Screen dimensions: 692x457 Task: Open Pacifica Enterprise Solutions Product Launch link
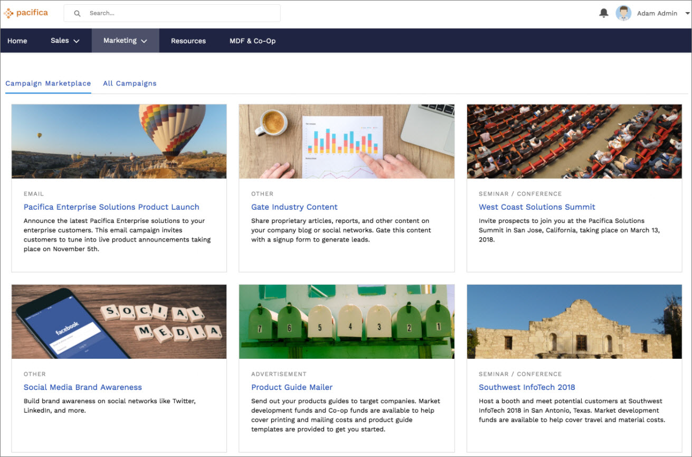[x=111, y=207]
